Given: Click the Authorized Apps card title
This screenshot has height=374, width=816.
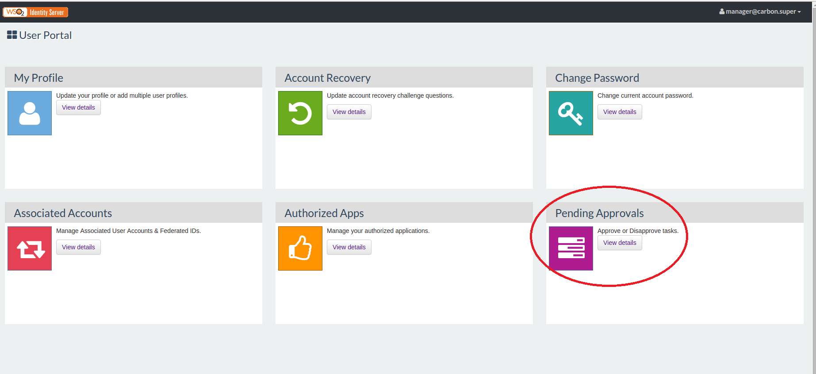Looking at the screenshot, I should tap(324, 213).
